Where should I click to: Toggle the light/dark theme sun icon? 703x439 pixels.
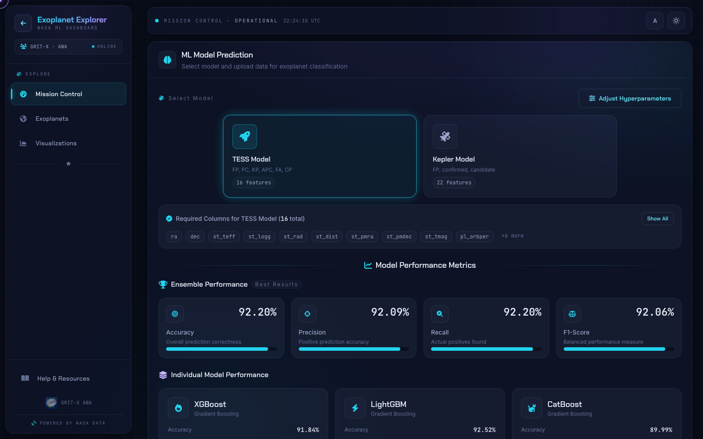[x=676, y=21]
